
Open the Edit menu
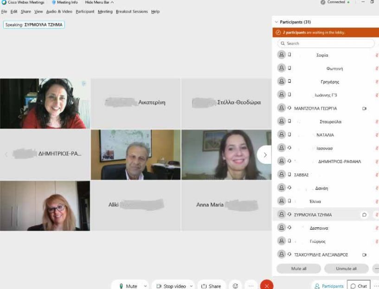tap(14, 11)
